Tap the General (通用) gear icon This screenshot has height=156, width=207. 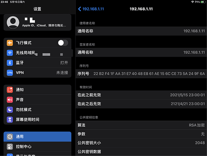pos(10,136)
